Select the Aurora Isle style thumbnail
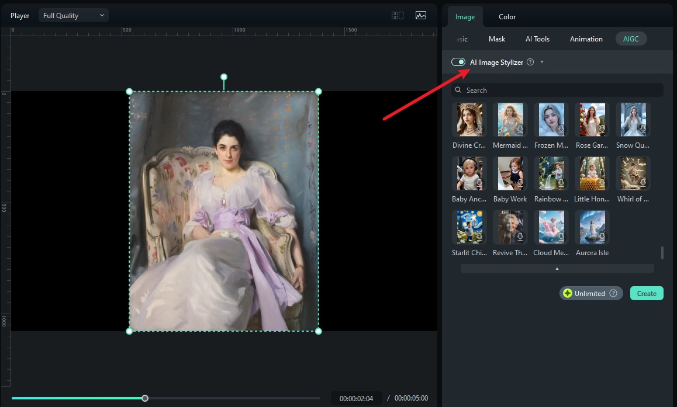Image resolution: width=677 pixels, height=407 pixels. click(592, 227)
